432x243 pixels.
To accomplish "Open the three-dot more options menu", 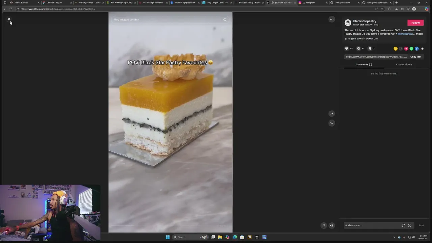I will [332, 19].
